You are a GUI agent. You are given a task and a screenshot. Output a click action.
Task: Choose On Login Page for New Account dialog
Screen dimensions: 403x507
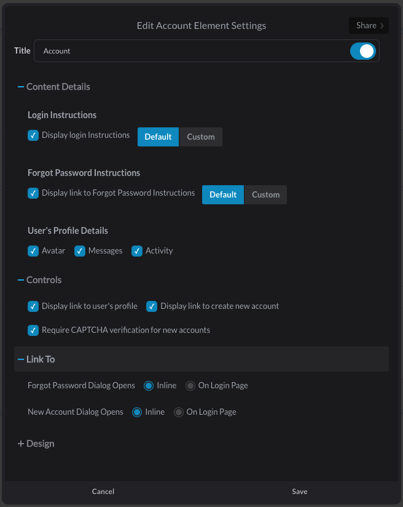tap(179, 412)
